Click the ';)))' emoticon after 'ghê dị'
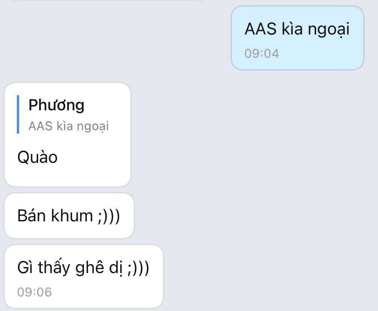Viewport: 378px width, 311px height. 139,268
